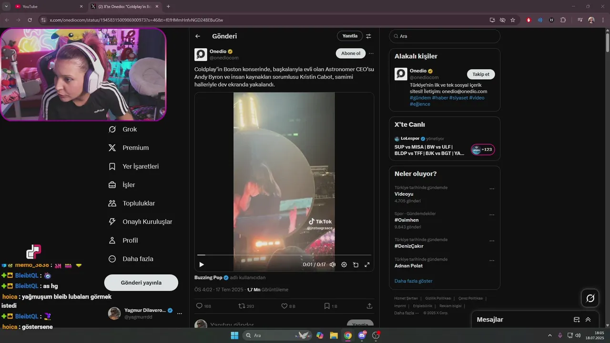Open Topluluklar communities

click(x=132, y=203)
